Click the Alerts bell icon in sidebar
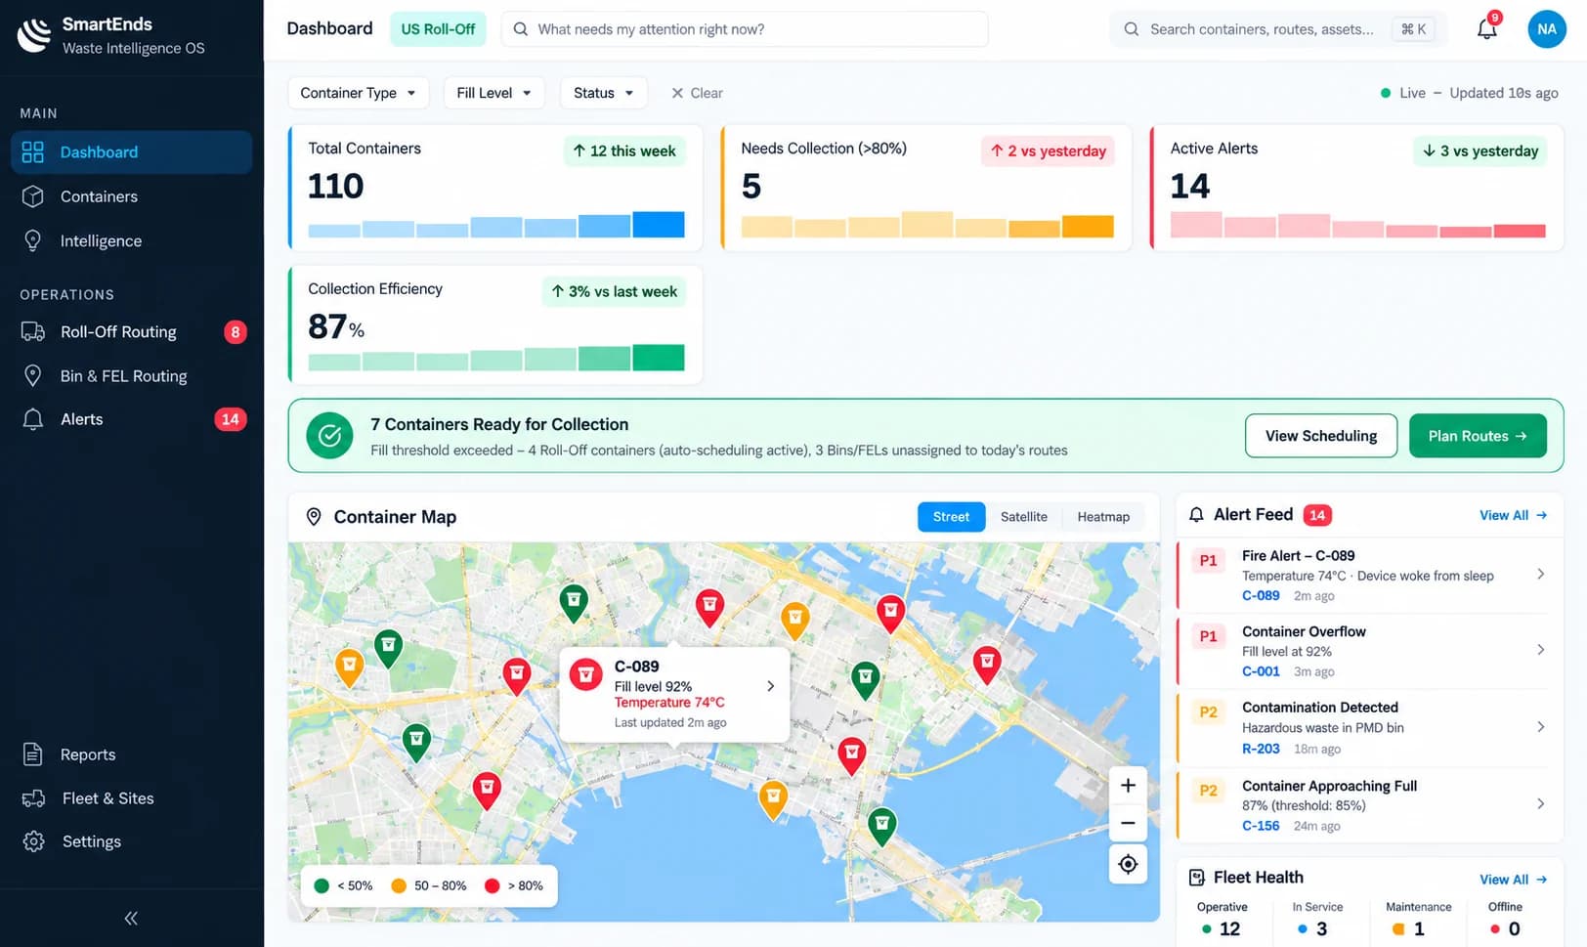1587x947 pixels. coord(33,419)
